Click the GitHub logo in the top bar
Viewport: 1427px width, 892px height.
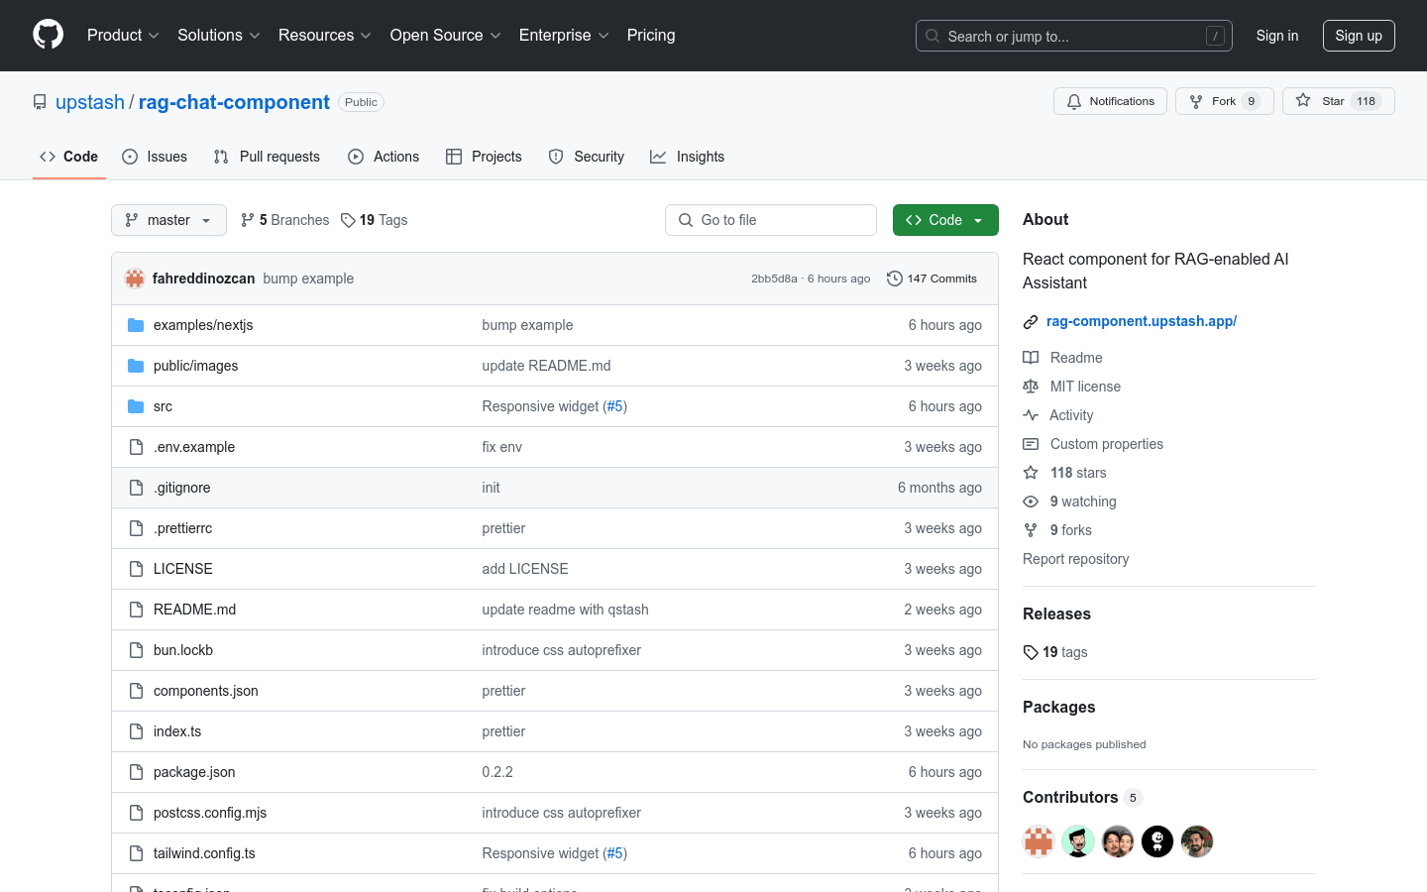48,36
